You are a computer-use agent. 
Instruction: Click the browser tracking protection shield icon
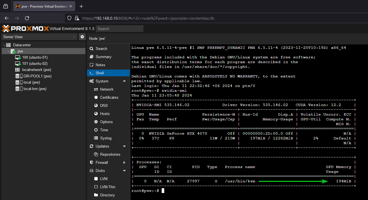click(x=70, y=18)
